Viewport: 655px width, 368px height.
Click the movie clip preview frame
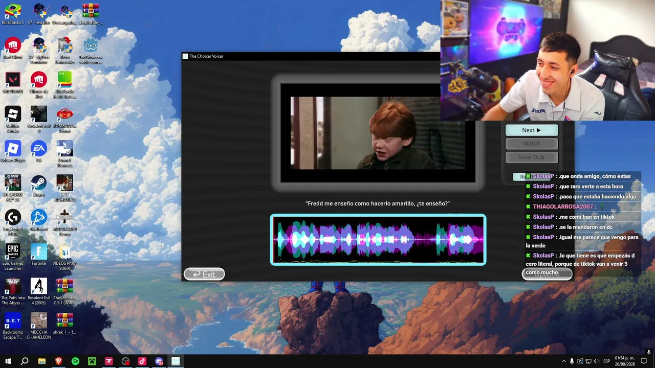[x=378, y=133]
